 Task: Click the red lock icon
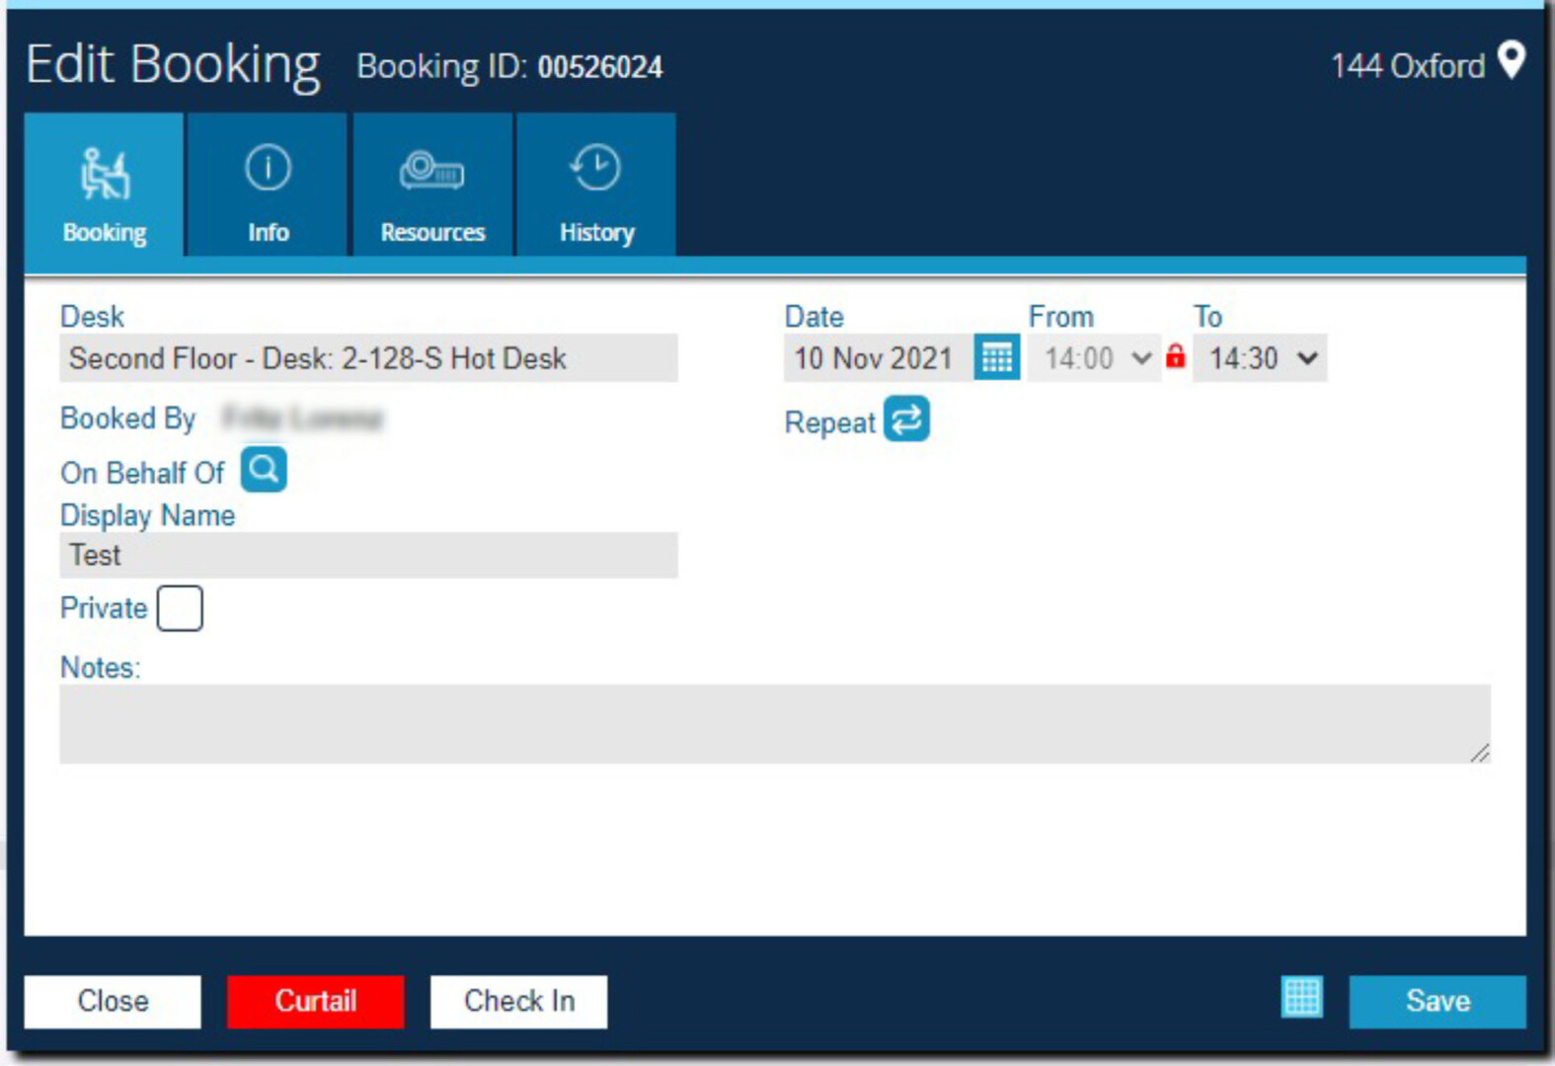[x=1175, y=356]
